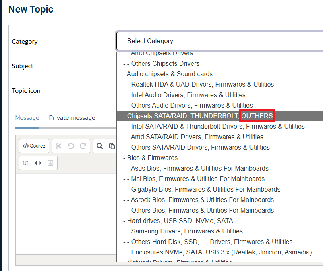The width and height of the screenshot is (323, 271).
Task: Switch to the Message tab
Action: click(27, 118)
